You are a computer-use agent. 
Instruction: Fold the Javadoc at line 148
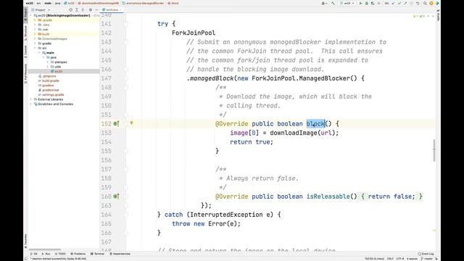tap(125, 87)
